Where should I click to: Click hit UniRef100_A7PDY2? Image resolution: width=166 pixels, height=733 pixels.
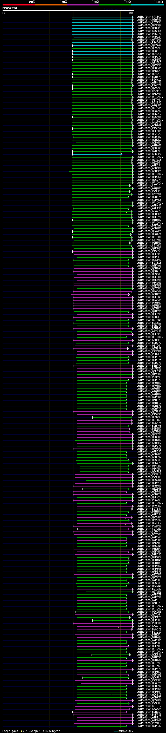point(149,57)
